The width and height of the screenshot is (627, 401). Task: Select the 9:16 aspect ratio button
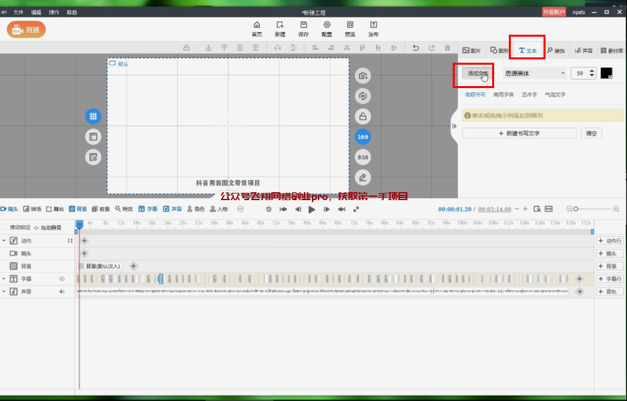[x=363, y=157]
